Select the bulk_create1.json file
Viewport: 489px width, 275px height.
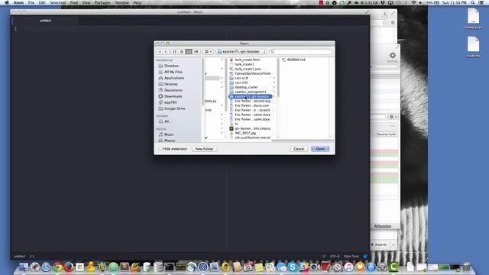(248, 69)
